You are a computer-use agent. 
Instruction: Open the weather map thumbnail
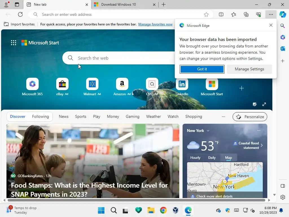[x=225, y=177]
